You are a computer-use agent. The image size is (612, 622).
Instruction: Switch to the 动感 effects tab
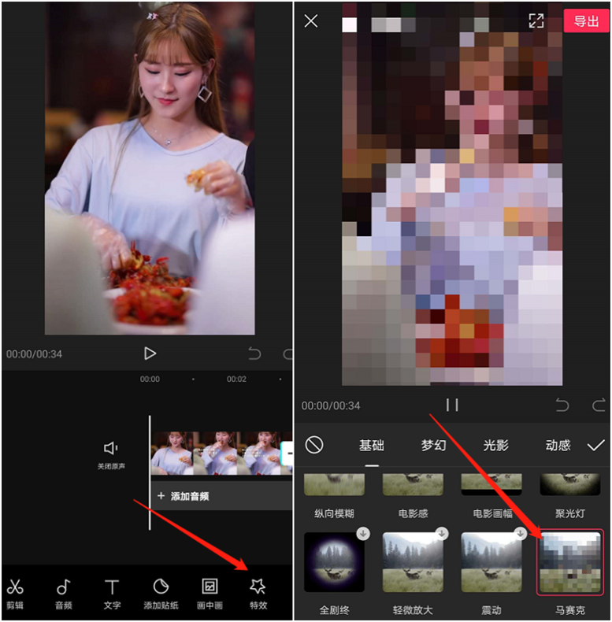[558, 445]
